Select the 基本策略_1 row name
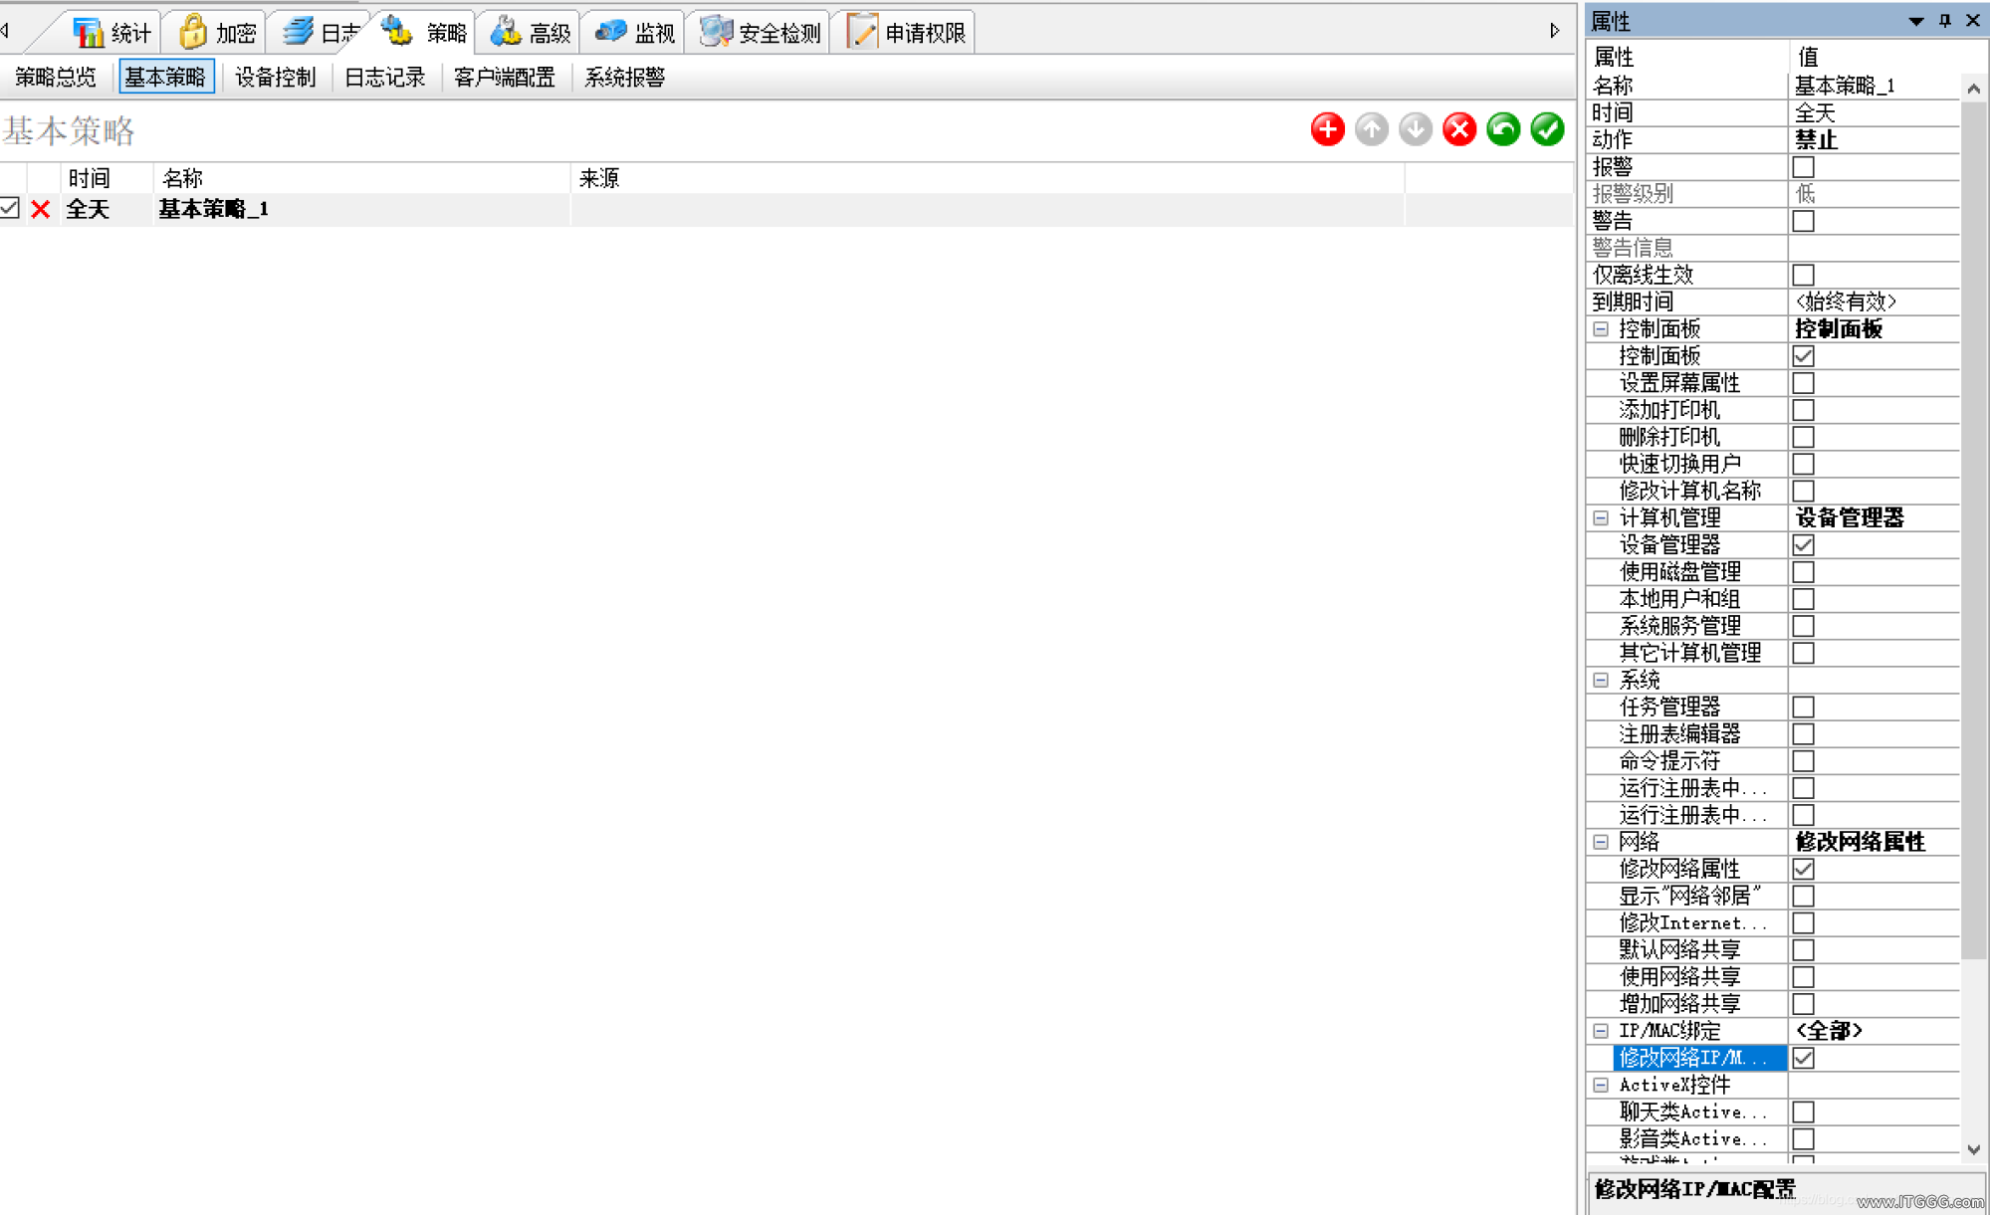This screenshot has height=1215, width=1990. tap(214, 209)
